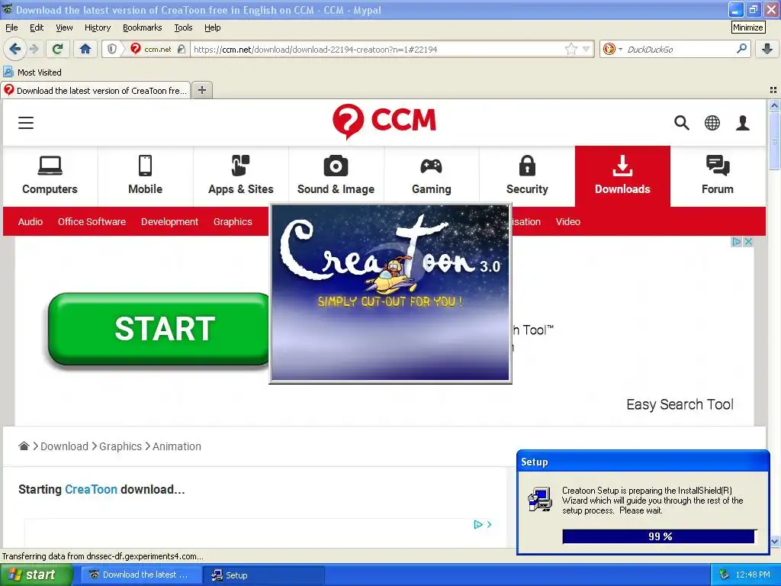The width and height of the screenshot is (781, 586).
Task: Click the address bar URL field
Action: coord(377,49)
